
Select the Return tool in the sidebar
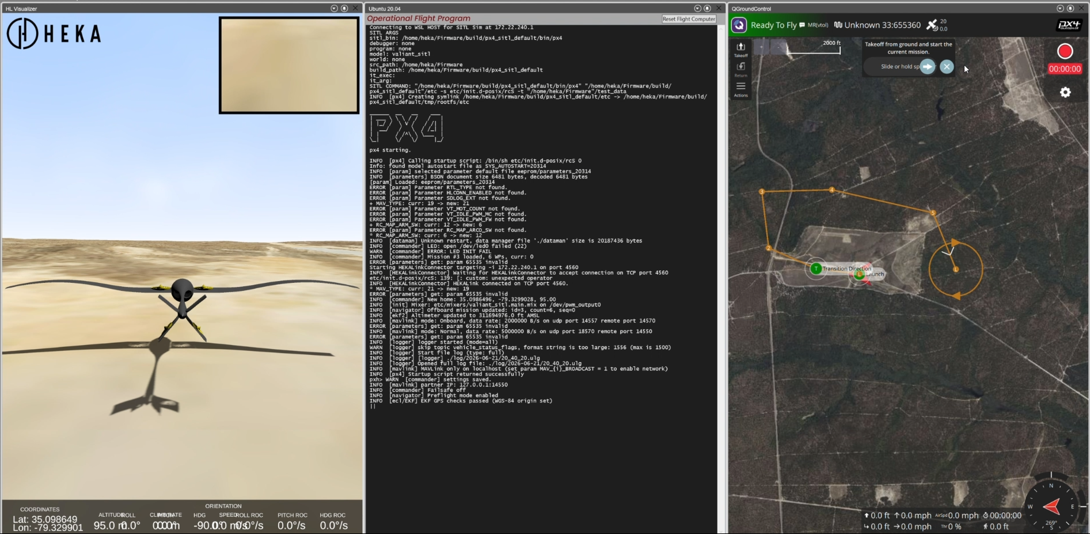click(x=740, y=69)
